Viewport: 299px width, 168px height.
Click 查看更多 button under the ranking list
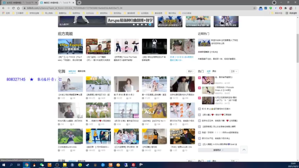pos(218,150)
